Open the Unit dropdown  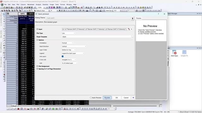coord(70,63)
